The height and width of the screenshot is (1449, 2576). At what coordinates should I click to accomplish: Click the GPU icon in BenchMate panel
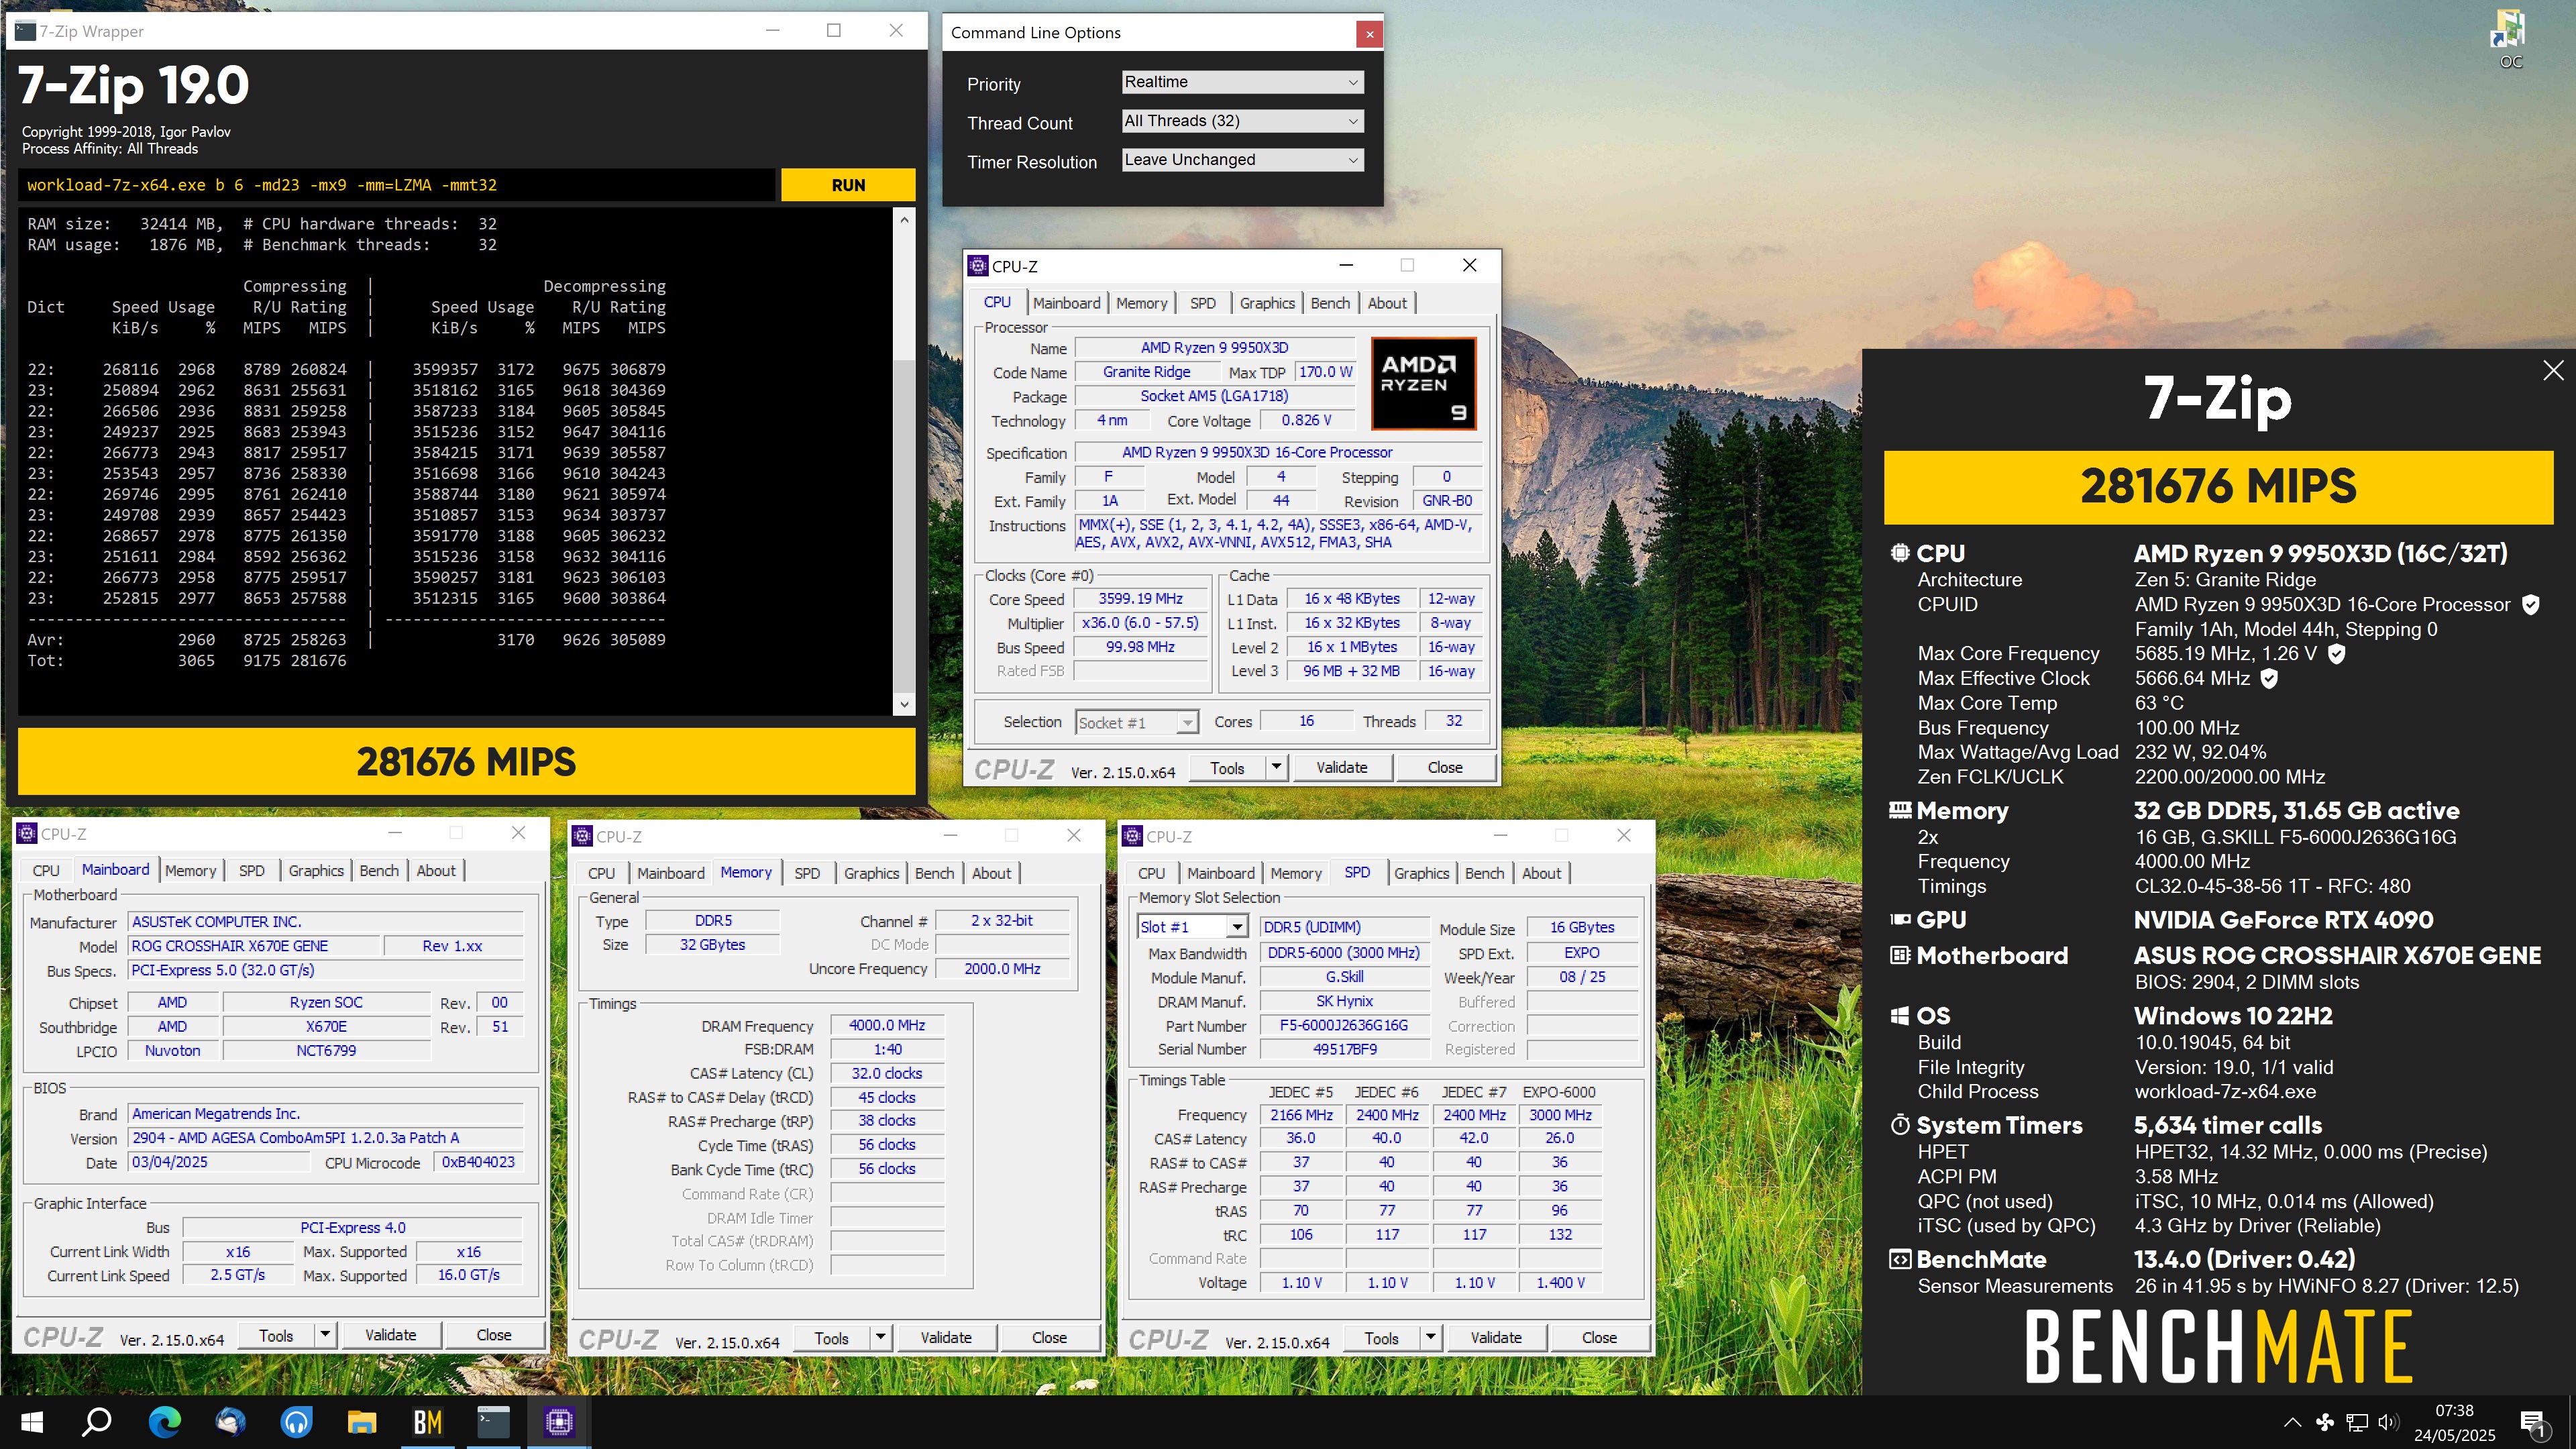click(1899, 920)
